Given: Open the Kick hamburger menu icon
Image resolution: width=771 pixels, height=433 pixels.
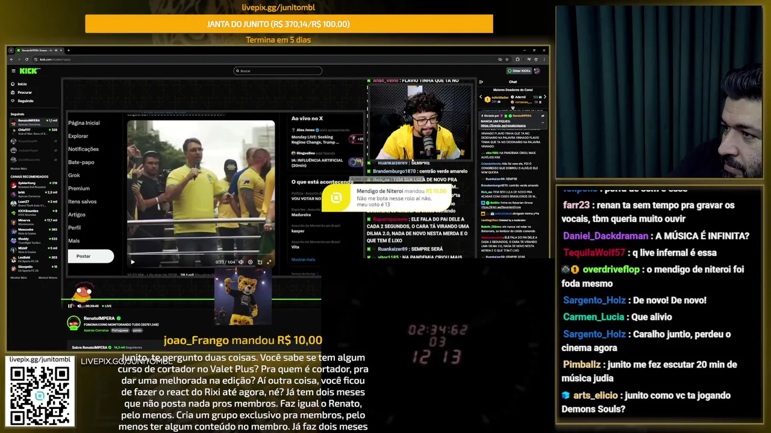Looking at the screenshot, I should pyautogui.click(x=13, y=71).
